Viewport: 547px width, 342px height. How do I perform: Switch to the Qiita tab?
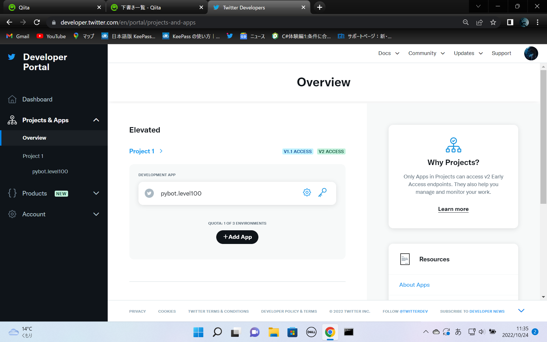tap(54, 7)
